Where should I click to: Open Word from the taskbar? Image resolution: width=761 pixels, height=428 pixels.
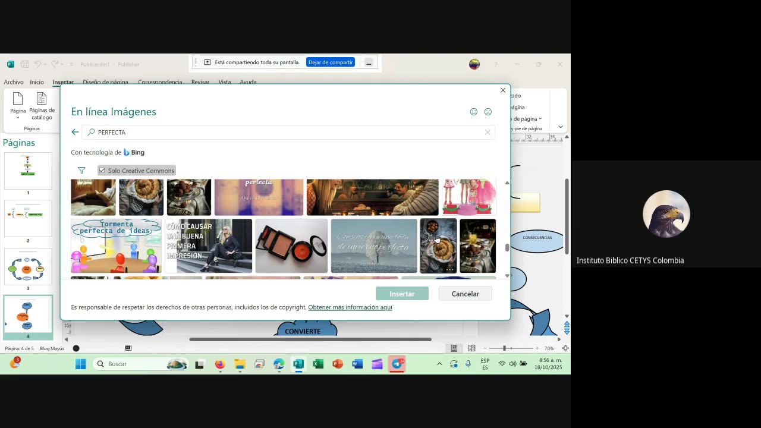click(x=357, y=364)
